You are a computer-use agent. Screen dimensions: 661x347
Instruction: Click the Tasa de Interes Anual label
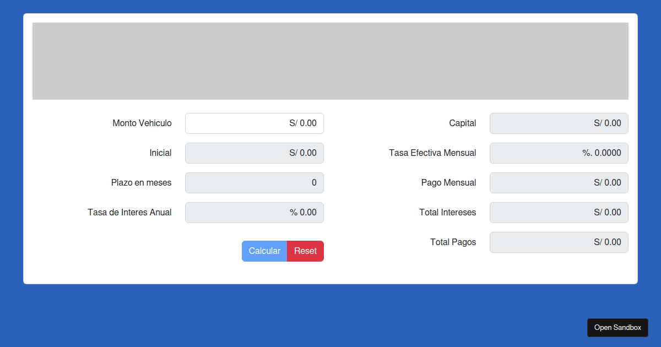[x=129, y=213]
